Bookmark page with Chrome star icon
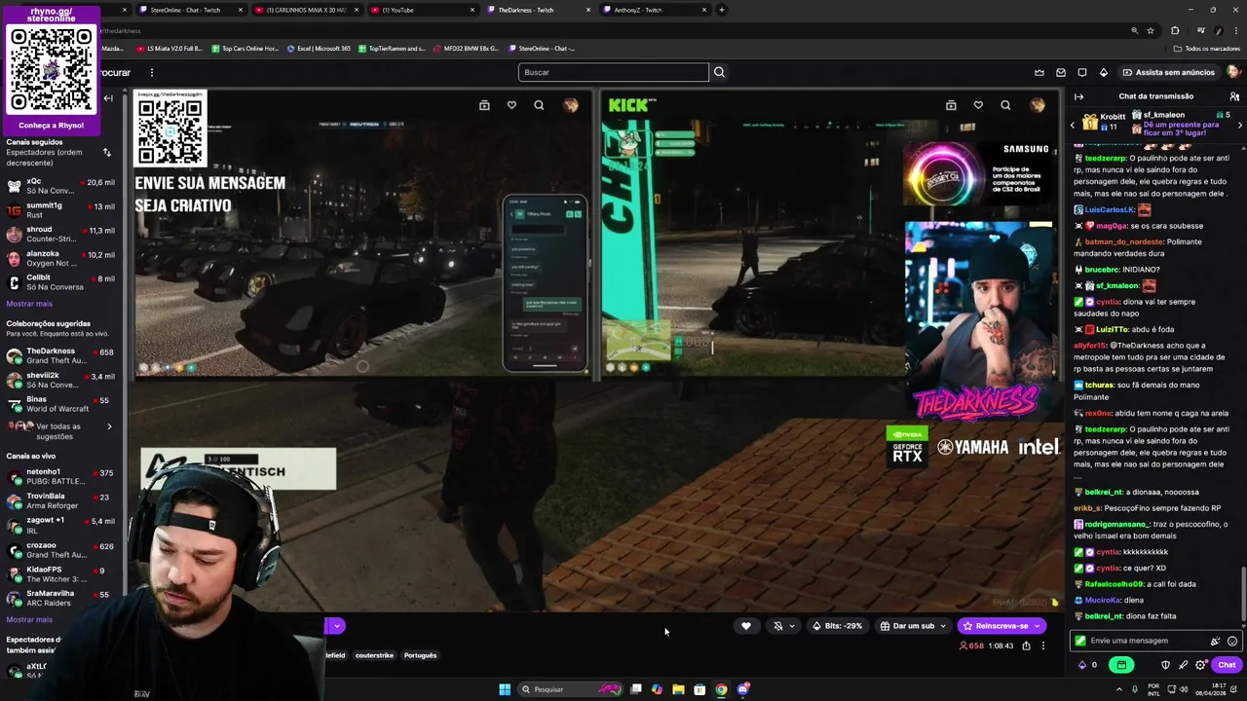Screen dimensions: 1247x701 point(1151,30)
